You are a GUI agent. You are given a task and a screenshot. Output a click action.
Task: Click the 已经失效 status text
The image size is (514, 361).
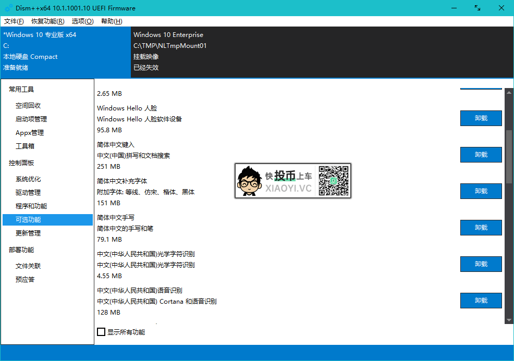pos(146,68)
